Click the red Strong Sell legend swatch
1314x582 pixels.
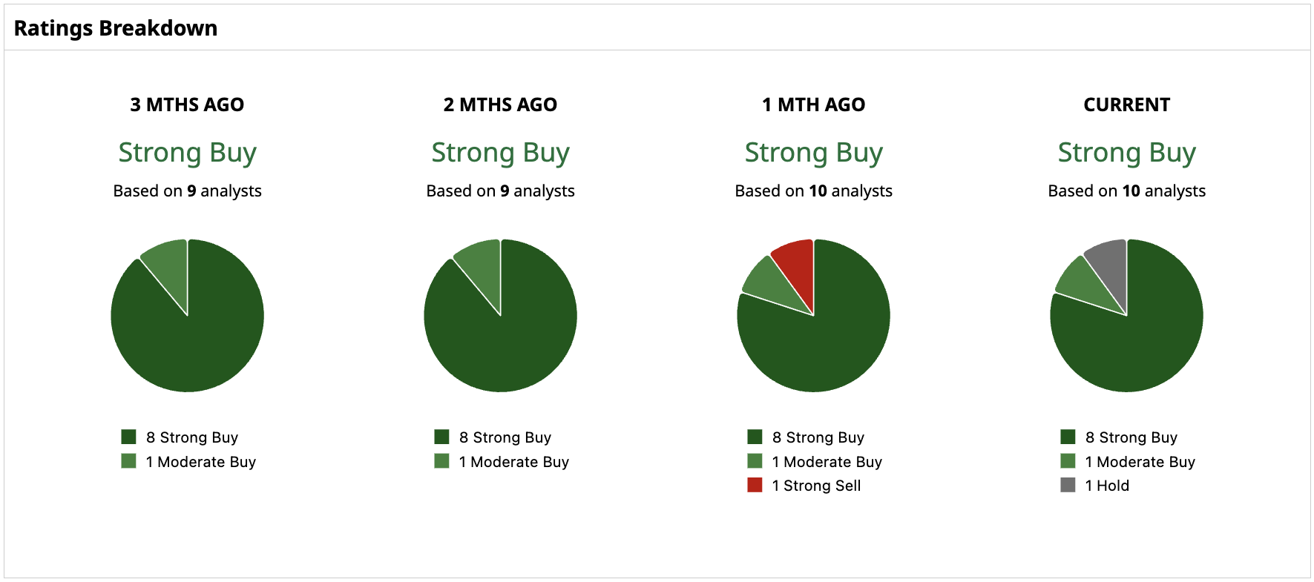coord(755,486)
